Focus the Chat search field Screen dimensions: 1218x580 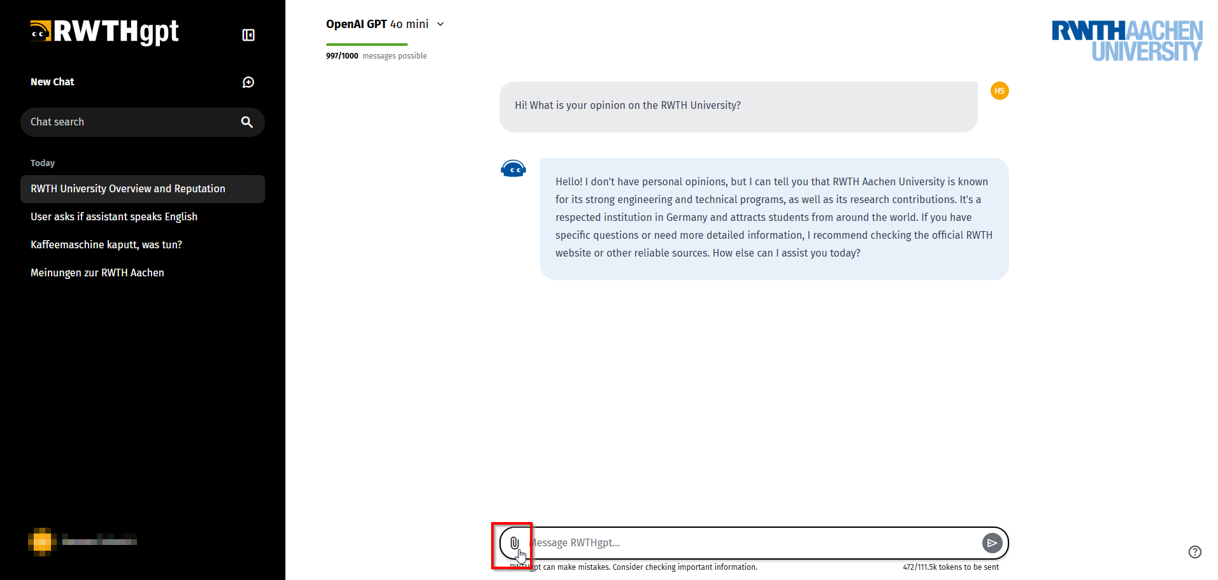143,122
